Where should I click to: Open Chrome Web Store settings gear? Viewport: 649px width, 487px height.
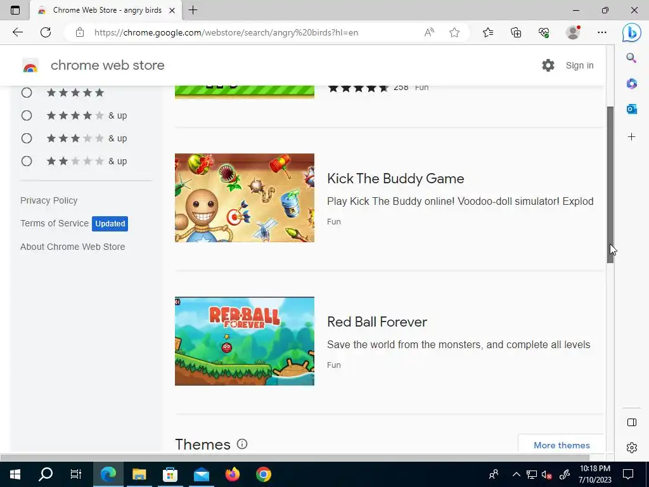(x=548, y=65)
